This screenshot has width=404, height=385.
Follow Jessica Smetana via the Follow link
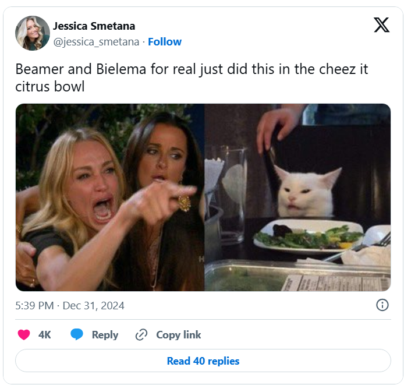(x=165, y=42)
